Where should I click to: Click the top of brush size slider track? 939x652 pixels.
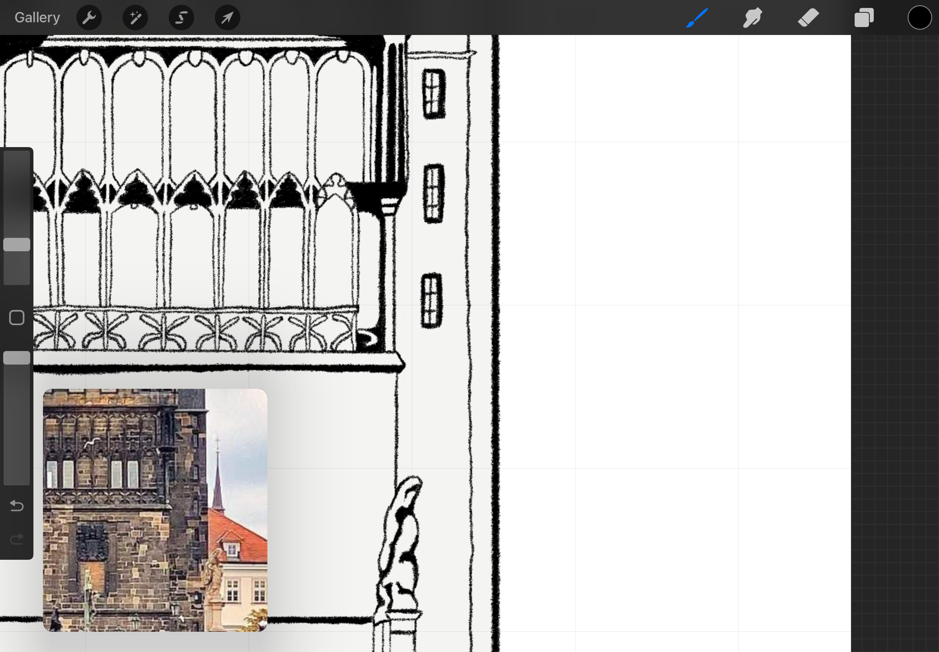tap(17, 159)
